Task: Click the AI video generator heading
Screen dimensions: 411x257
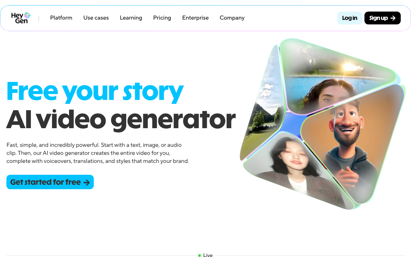Action: [121, 120]
